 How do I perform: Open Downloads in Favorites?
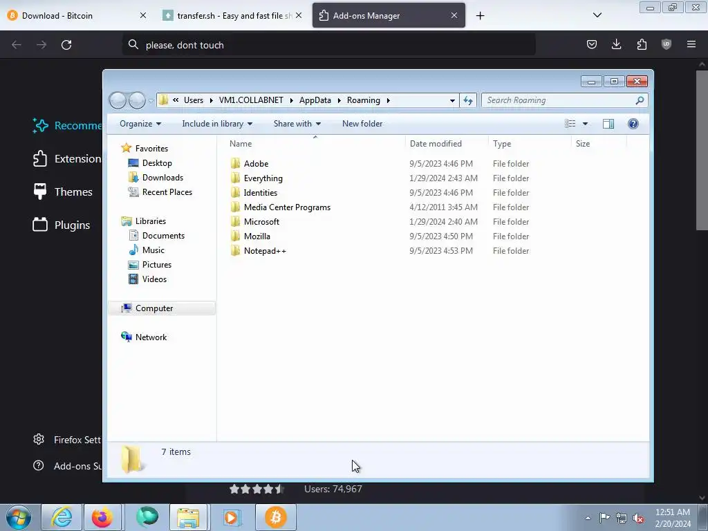click(162, 178)
